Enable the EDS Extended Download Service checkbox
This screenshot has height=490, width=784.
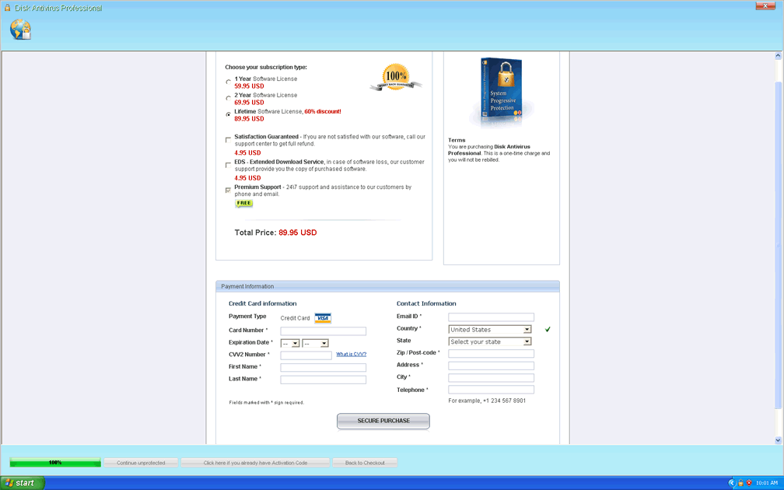pyautogui.click(x=229, y=165)
